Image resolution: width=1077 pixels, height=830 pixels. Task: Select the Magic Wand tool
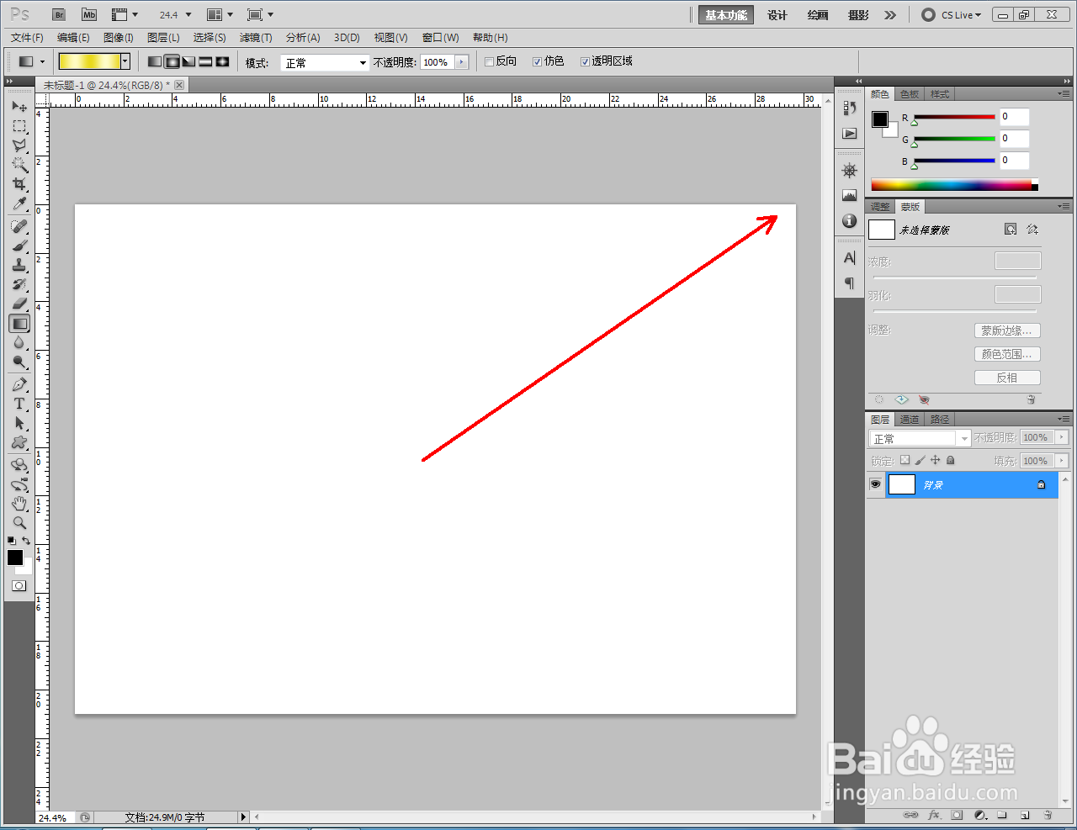point(19,165)
